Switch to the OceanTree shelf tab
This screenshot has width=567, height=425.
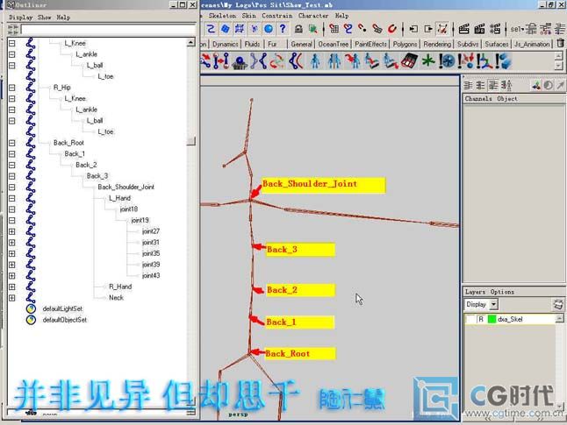pyautogui.click(x=333, y=44)
